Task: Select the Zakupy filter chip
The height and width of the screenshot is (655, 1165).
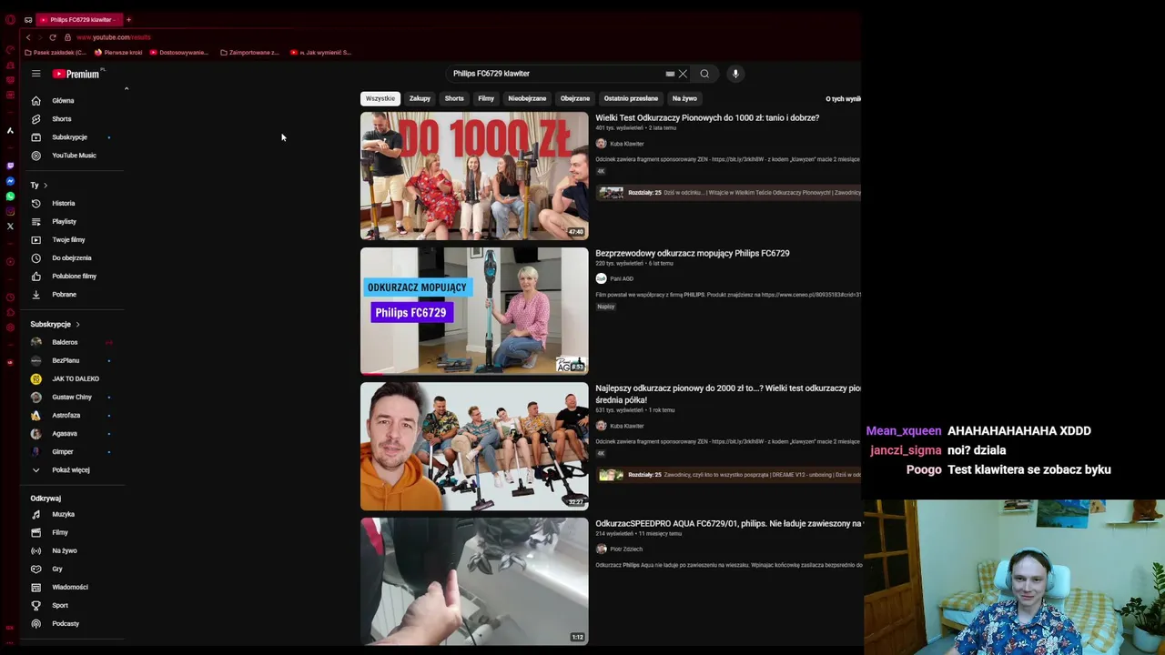Action: [x=420, y=98]
